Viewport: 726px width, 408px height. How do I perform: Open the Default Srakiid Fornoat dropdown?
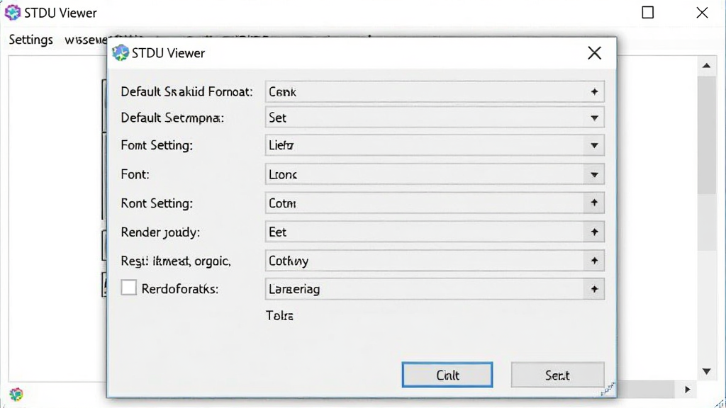pos(595,91)
